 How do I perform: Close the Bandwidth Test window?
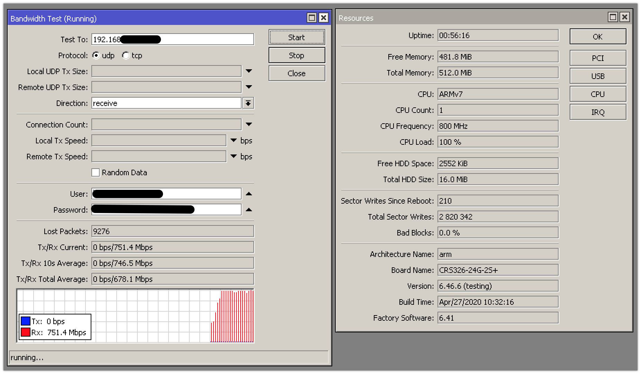tap(323, 18)
